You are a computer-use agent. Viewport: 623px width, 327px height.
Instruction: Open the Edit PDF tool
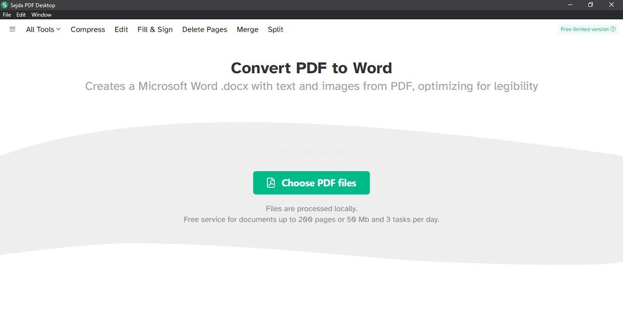point(121,30)
